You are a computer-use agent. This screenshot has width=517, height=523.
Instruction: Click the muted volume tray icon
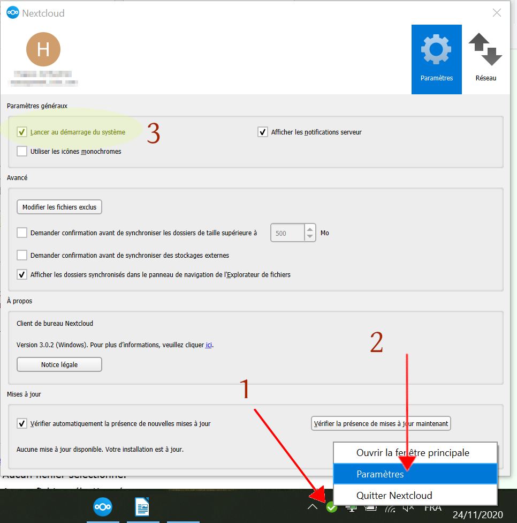(408, 508)
